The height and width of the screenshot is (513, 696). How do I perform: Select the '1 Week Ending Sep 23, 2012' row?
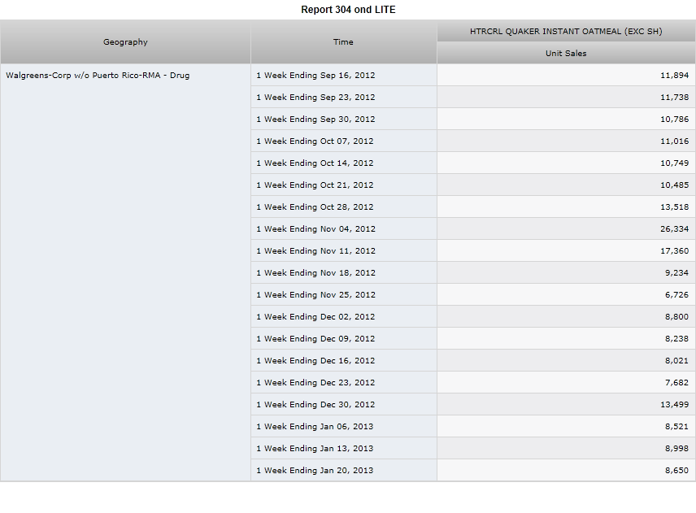point(344,98)
